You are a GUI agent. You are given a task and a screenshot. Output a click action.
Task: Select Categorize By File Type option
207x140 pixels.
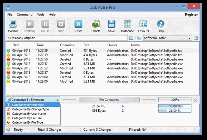[33, 122]
